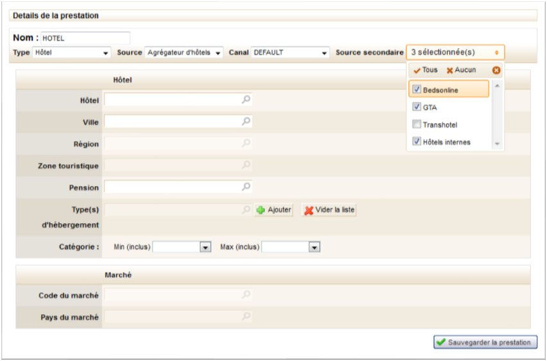Click Sauvegarder la prestation button
The image size is (547, 361).
pyautogui.click(x=485, y=342)
